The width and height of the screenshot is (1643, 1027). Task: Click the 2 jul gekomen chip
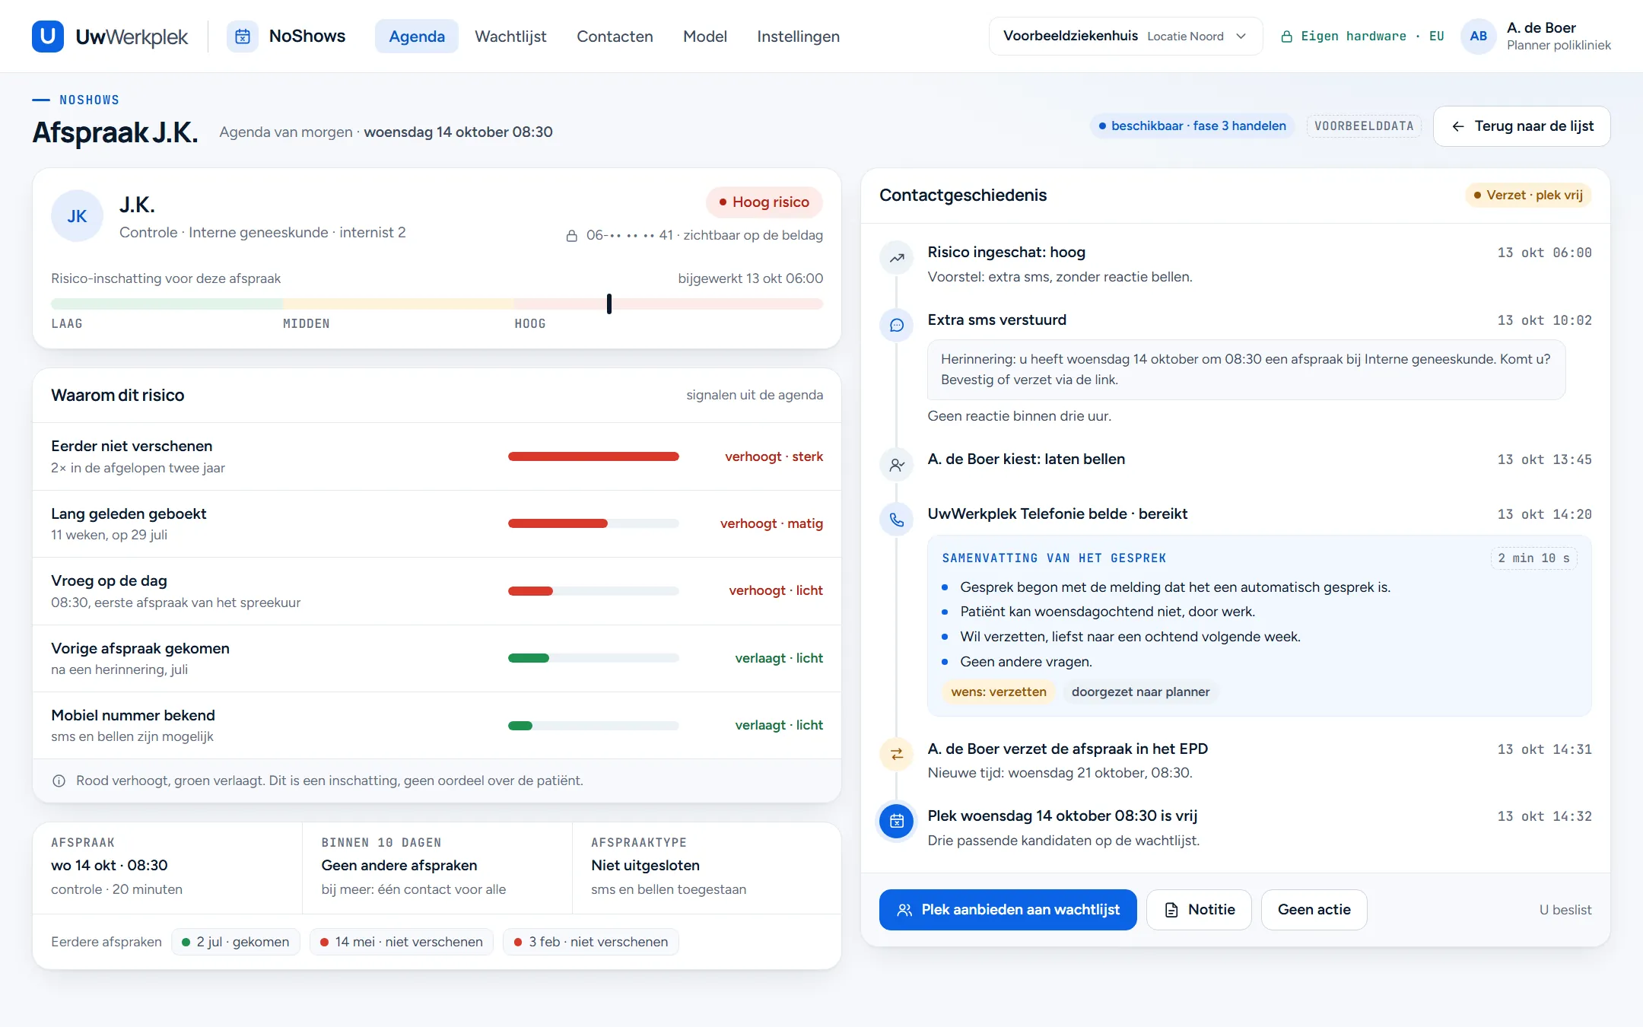point(236,942)
